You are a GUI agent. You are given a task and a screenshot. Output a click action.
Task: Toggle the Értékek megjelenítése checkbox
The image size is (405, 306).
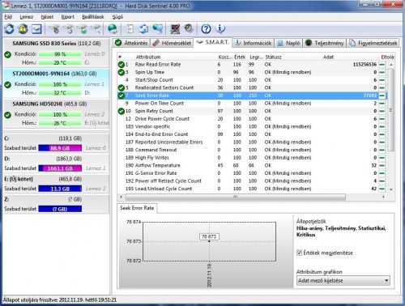(299, 253)
